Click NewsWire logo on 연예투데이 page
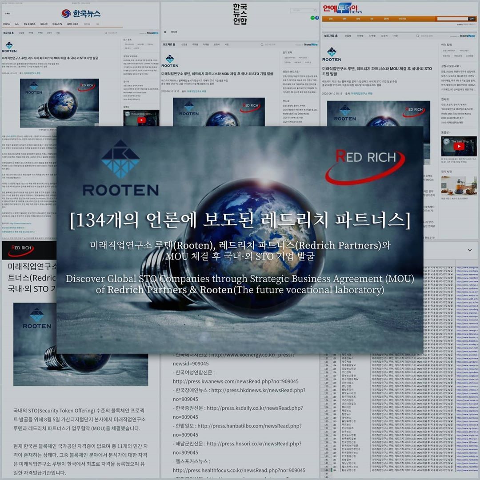Screen dimensions: 480x480 tap(468, 36)
